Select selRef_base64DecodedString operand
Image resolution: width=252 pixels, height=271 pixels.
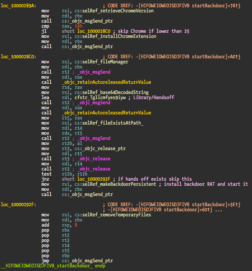coord(115,93)
